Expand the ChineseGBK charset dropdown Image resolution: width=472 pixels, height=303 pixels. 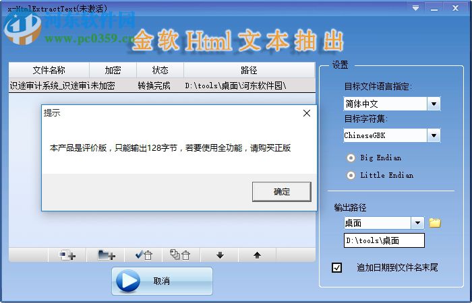[x=434, y=135]
